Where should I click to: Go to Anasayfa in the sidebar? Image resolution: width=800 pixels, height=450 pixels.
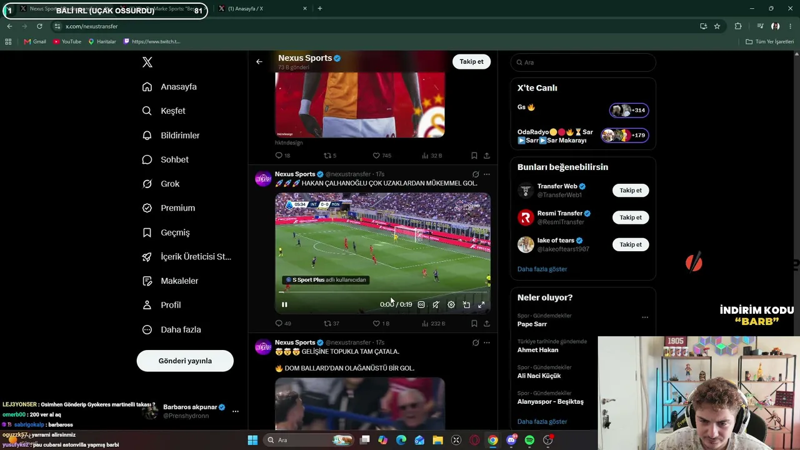coord(169,86)
